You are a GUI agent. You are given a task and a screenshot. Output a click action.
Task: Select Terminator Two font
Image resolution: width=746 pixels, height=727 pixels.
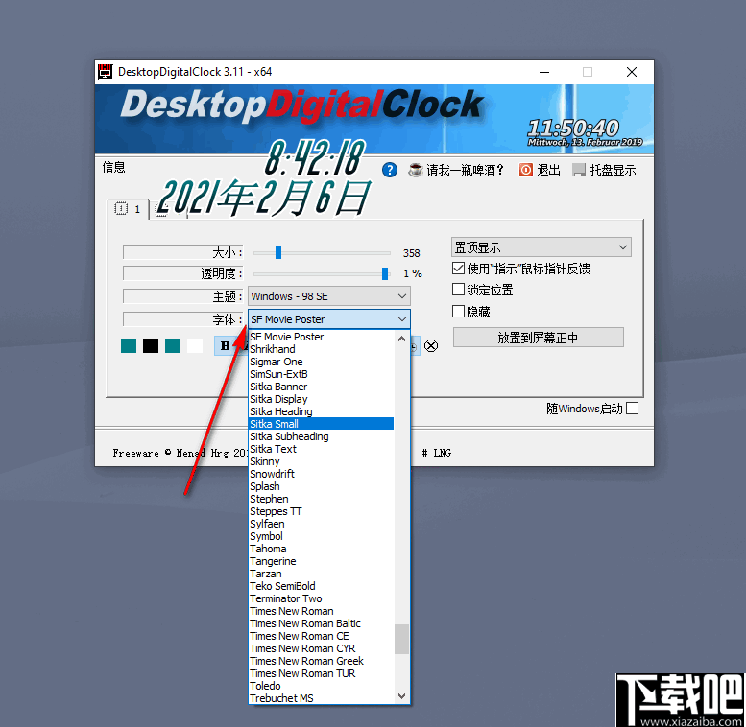pyautogui.click(x=321, y=598)
